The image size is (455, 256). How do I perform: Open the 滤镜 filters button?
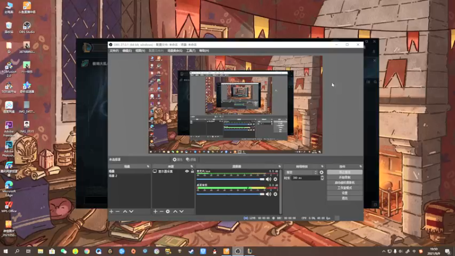[191, 159]
